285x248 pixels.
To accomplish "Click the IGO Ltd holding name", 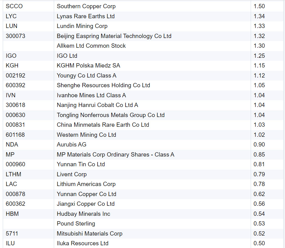I will click(x=67, y=56).
